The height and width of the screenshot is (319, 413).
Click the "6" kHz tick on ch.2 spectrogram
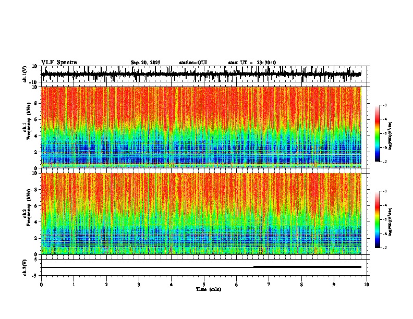pos(36,206)
